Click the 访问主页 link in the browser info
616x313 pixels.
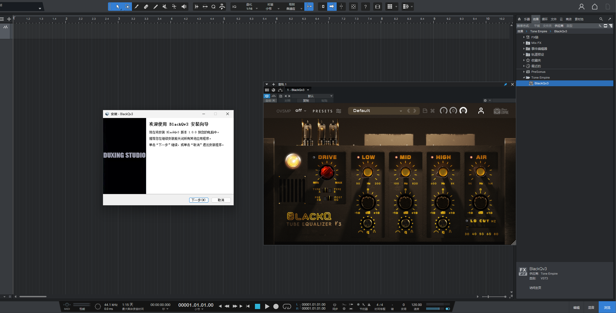coord(535,288)
